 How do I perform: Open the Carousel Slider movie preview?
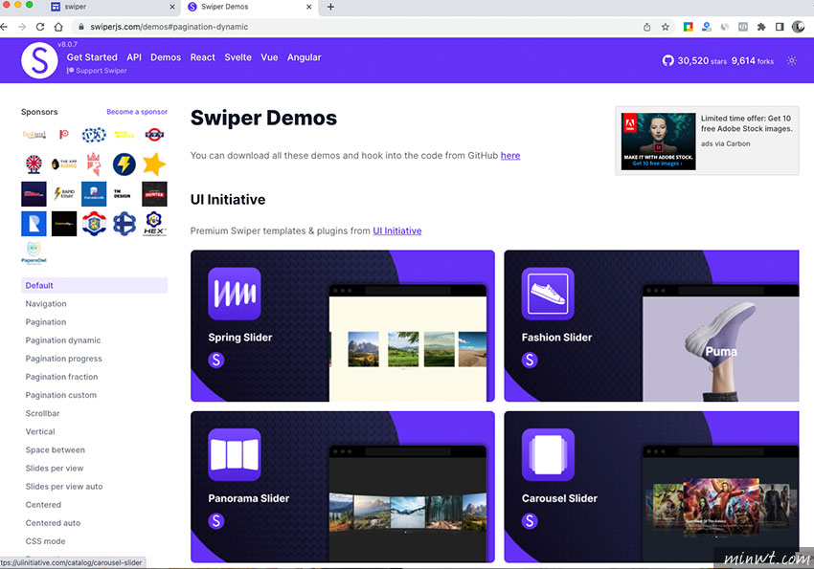[720, 504]
